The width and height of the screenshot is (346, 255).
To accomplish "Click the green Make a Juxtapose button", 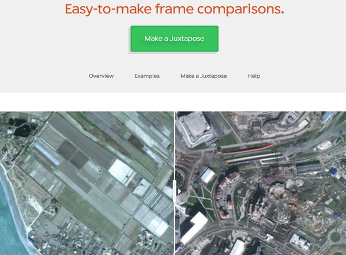I will pyautogui.click(x=174, y=39).
